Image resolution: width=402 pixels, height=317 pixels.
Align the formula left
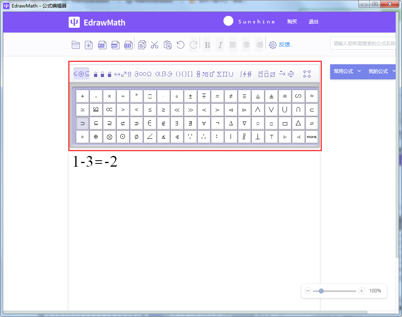[x=233, y=45]
